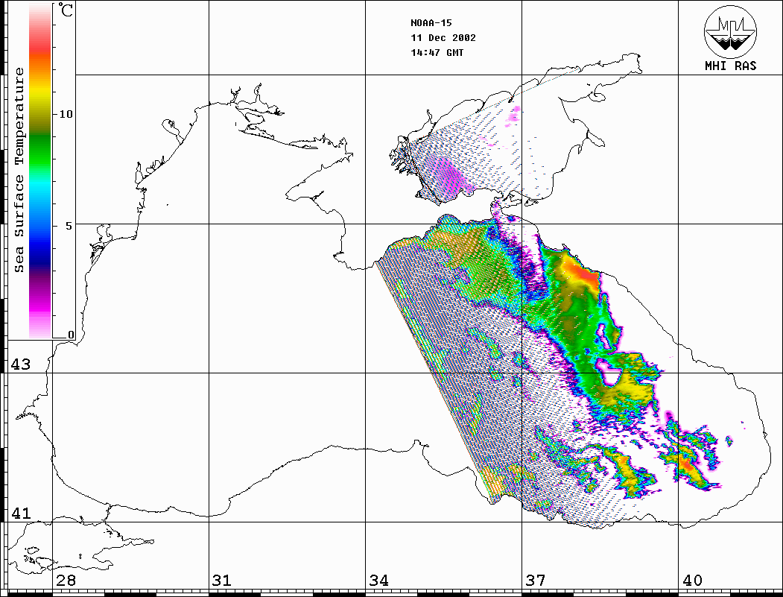Click the 'MHI RAS' caption text
Image resolution: width=783 pixels, height=597 pixels.
coord(730,66)
